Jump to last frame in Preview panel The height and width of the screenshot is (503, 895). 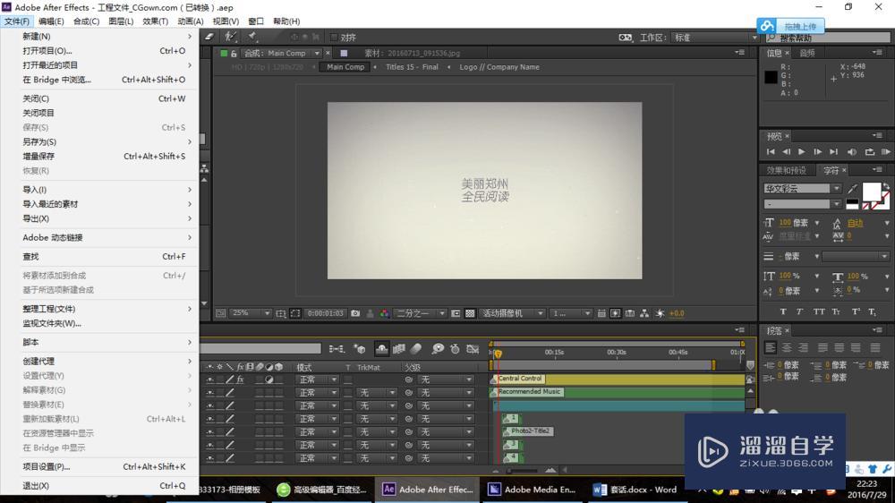click(834, 152)
